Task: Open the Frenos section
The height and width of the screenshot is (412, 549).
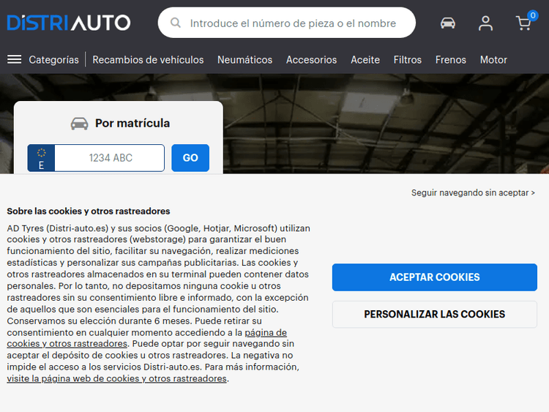Action: (x=451, y=60)
